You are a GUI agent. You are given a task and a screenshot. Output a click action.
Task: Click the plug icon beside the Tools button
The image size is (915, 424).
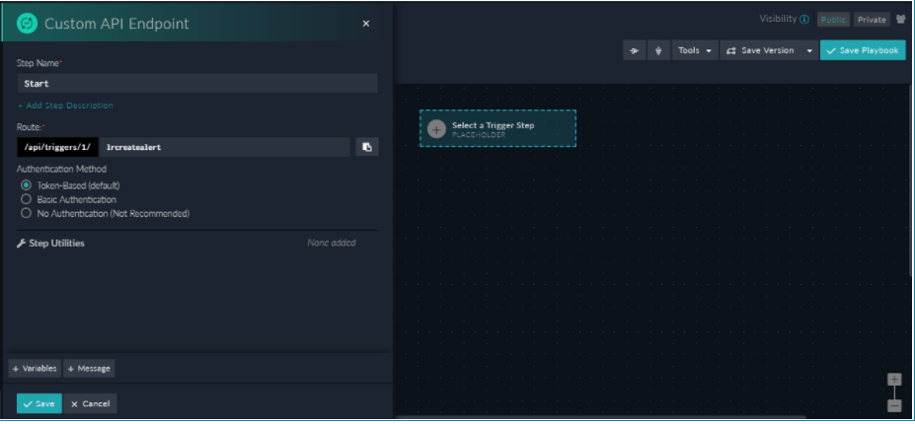point(659,50)
